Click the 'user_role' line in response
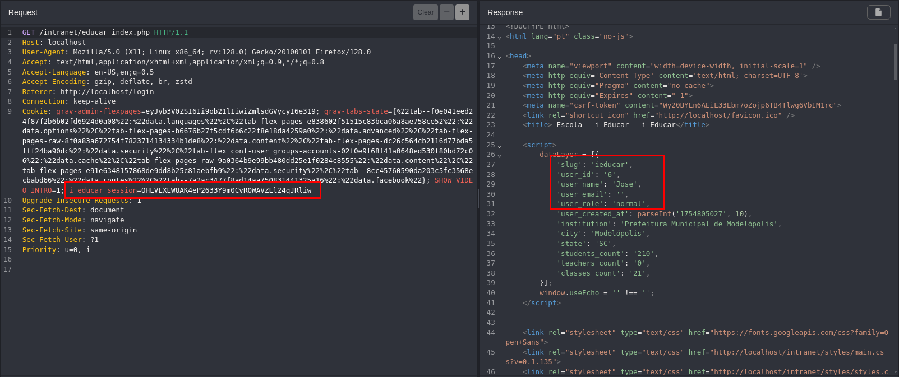The width and height of the screenshot is (899, 377). pos(603,204)
